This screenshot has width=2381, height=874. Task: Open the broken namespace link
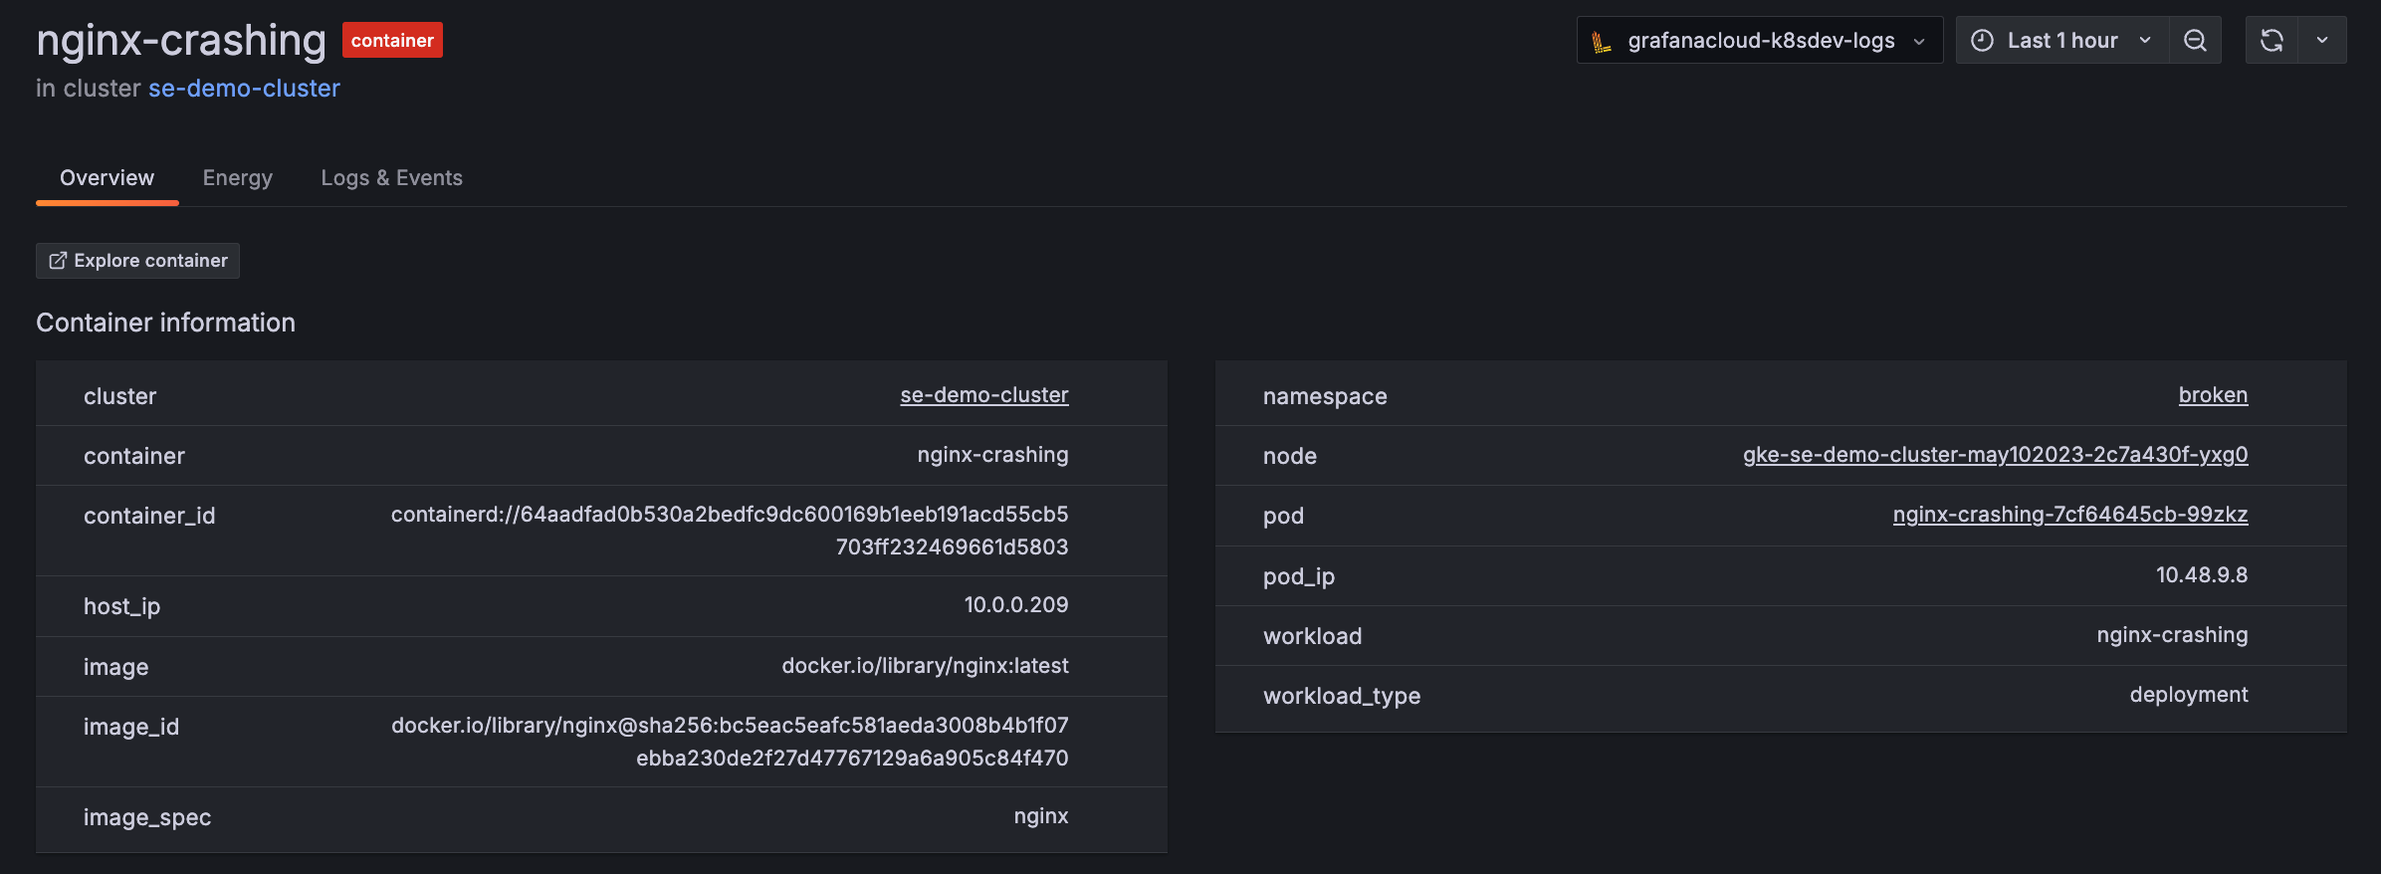pyautogui.click(x=2212, y=395)
